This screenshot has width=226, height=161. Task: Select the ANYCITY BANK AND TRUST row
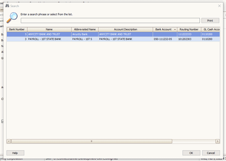point(49,34)
